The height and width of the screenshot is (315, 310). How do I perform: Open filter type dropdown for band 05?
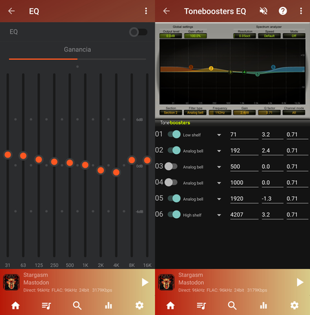click(x=219, y=199)
